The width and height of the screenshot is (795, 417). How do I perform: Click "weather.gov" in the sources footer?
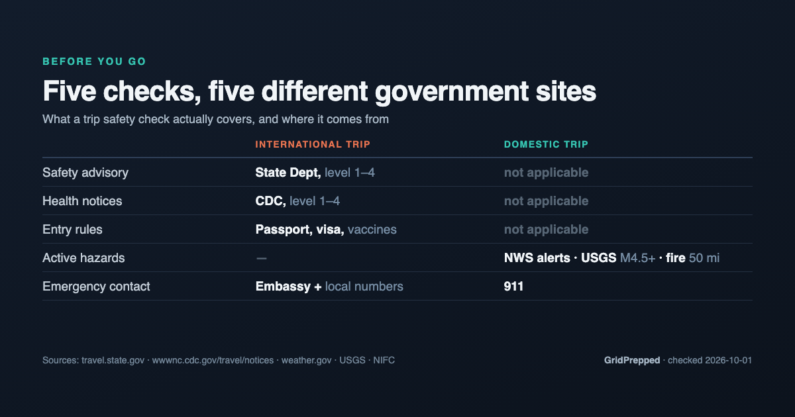point(306,361)
